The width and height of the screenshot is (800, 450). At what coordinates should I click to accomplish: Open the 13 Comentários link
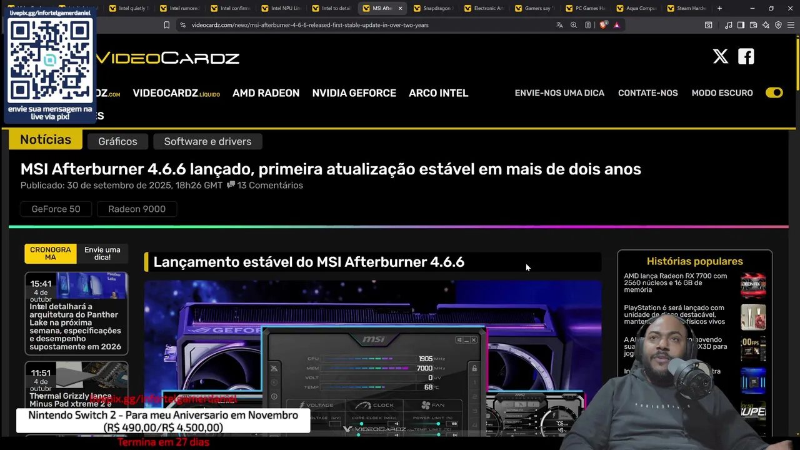(270, 185)
